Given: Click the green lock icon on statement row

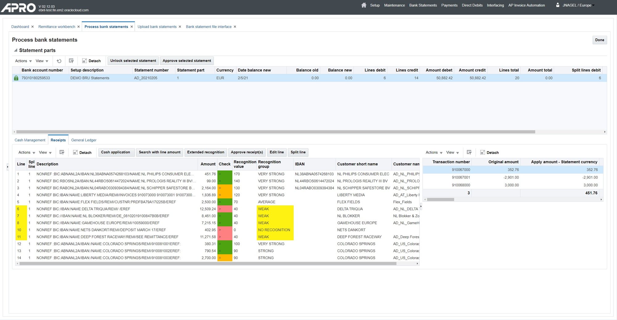Looking at the screenshot, I should point(16,78).
